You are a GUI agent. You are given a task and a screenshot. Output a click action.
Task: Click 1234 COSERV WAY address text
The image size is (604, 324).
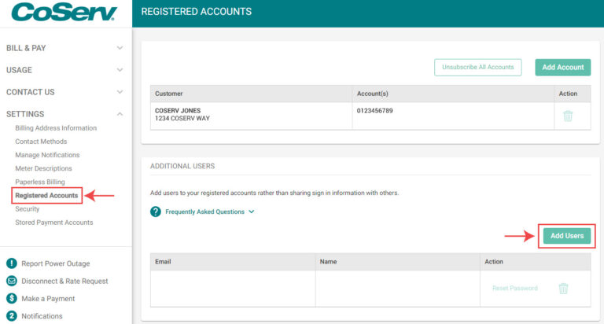coord(182,118)
